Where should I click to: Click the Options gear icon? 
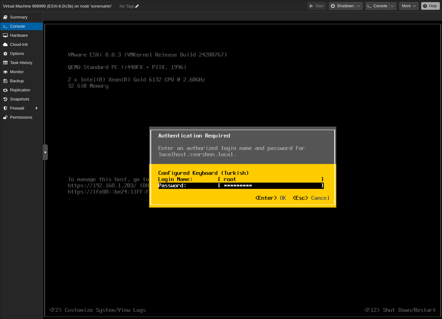click(5, 53)
